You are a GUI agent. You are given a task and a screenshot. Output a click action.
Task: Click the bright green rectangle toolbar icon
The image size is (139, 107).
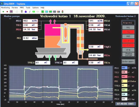coord(34,12)
